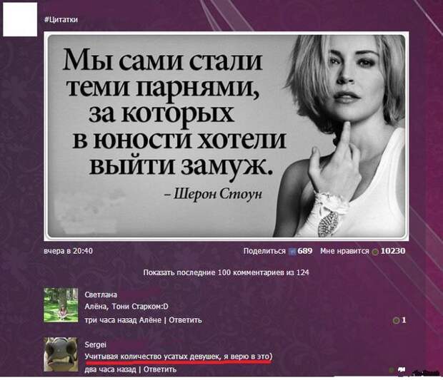This screenshot has width=443, height=380.
Task: Reply to Светлана's comment with Ответить
Action: [x=185, y=320]
